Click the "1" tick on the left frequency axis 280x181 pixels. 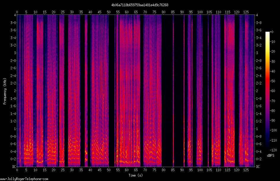coord(15,129)
